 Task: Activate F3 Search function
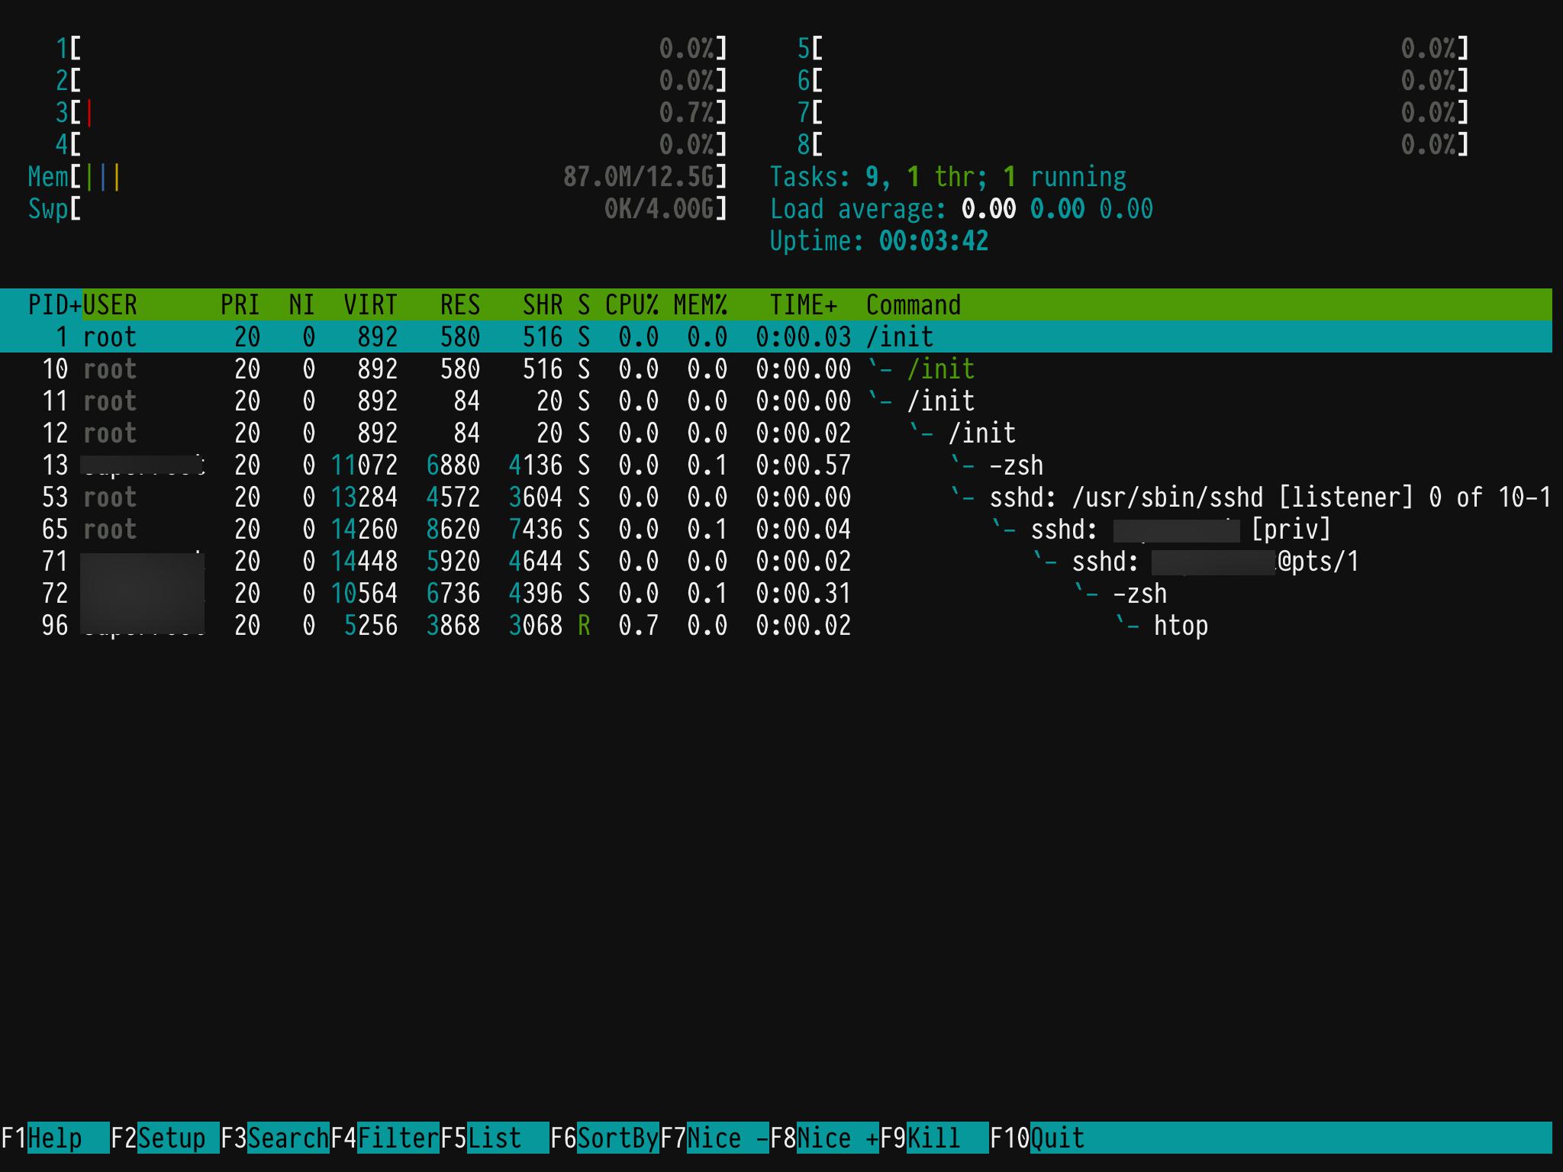click(x=287, y=1138)
